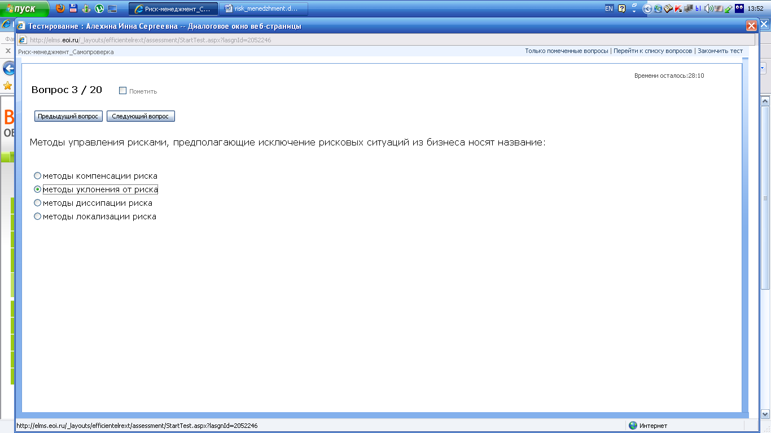The image size is (771, 433).
Task: Click the Времени осталось:28:10 timer text
Action: click(x=669, y=76)
